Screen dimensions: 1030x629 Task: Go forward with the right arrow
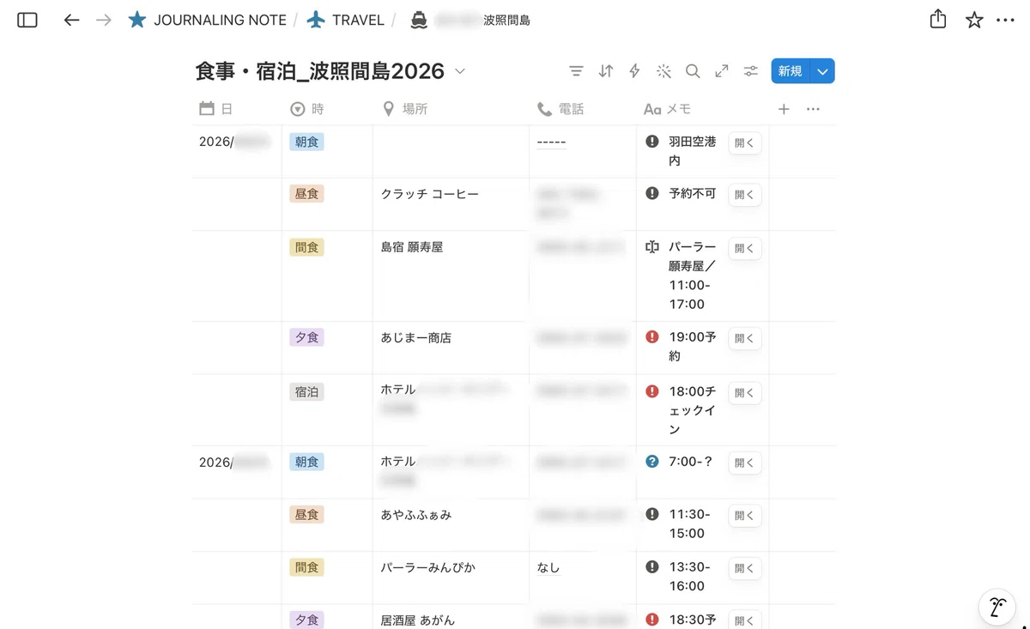click(x=104, y=20)
